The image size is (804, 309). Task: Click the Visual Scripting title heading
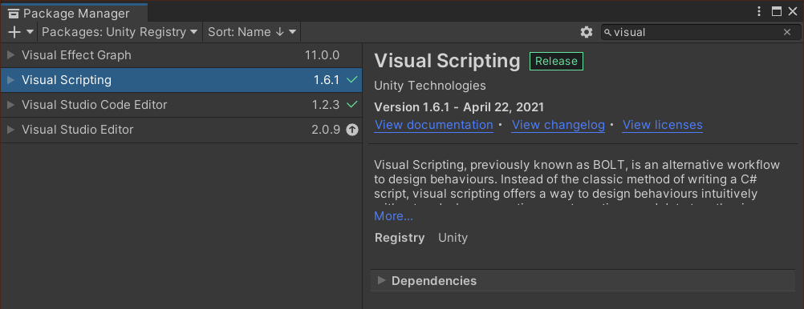pyautogui.click(x=447, y=62)
